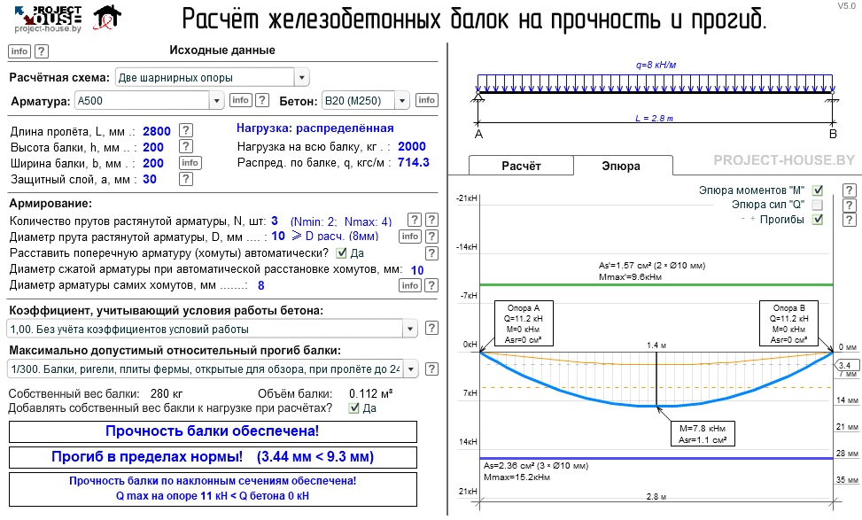Open question mark help for Арматура
Viewport: 862px width, 520px height.
click(262, 100)
